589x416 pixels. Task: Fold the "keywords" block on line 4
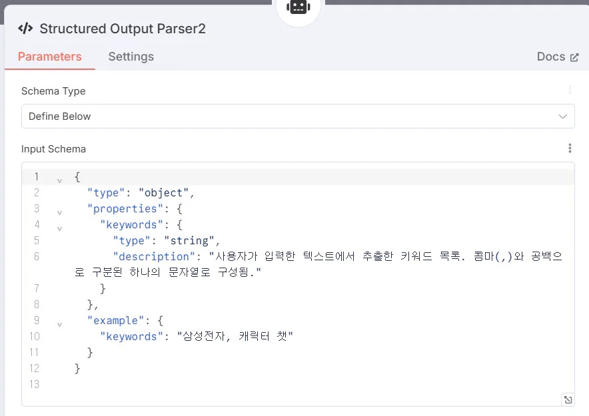[59, 228]
